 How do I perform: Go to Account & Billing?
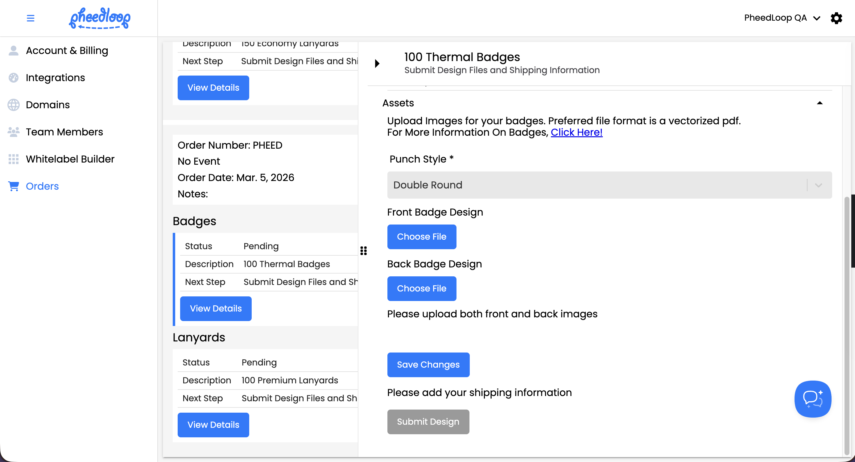click(x=67, y=51)
